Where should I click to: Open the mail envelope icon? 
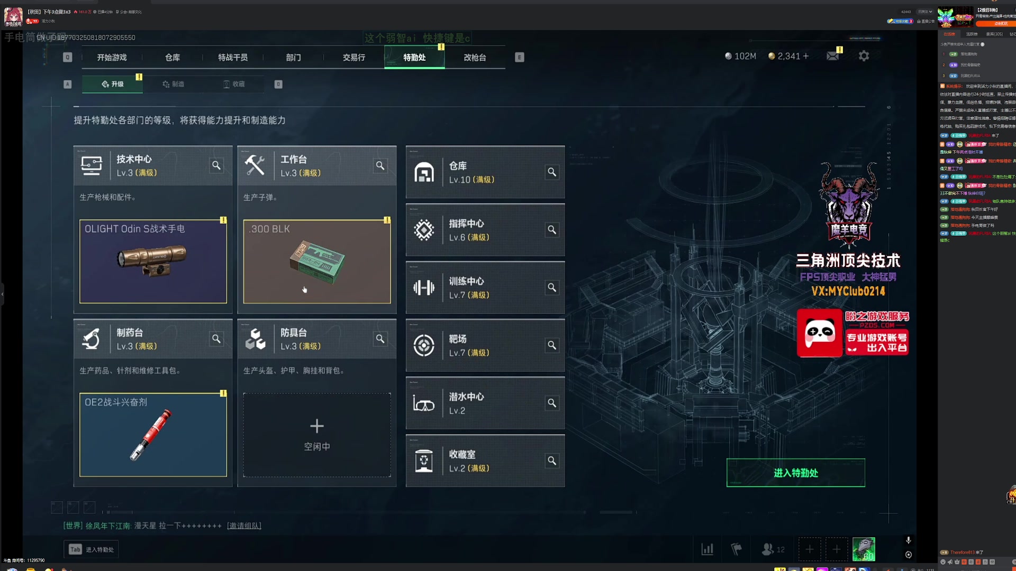[833, 56]
